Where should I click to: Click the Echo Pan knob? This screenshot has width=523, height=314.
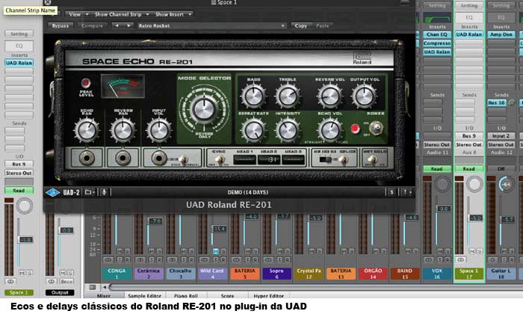[x=87, y=130]
